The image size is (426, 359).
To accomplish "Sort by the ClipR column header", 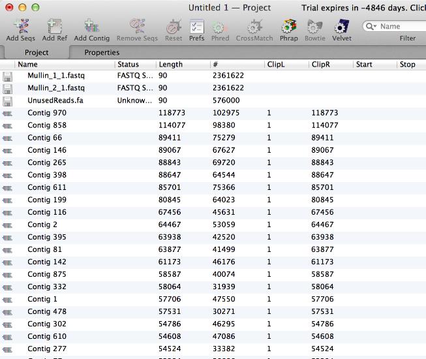I will point(331,65).
